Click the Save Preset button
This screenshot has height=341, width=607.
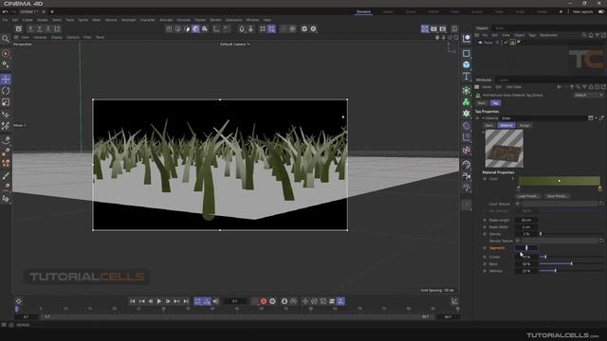(557, 196)
